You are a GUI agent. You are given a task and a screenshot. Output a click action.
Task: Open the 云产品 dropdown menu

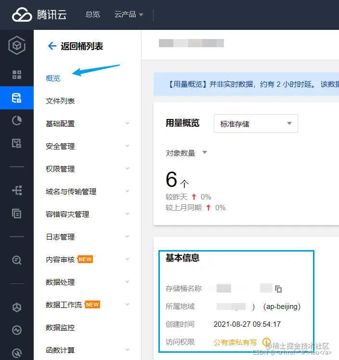coord(129,14)
